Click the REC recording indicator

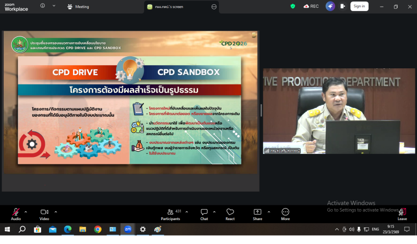[311, 6]
